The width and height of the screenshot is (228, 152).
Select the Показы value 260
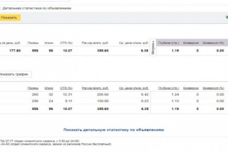pyautogui.click(x=35, y=95)
